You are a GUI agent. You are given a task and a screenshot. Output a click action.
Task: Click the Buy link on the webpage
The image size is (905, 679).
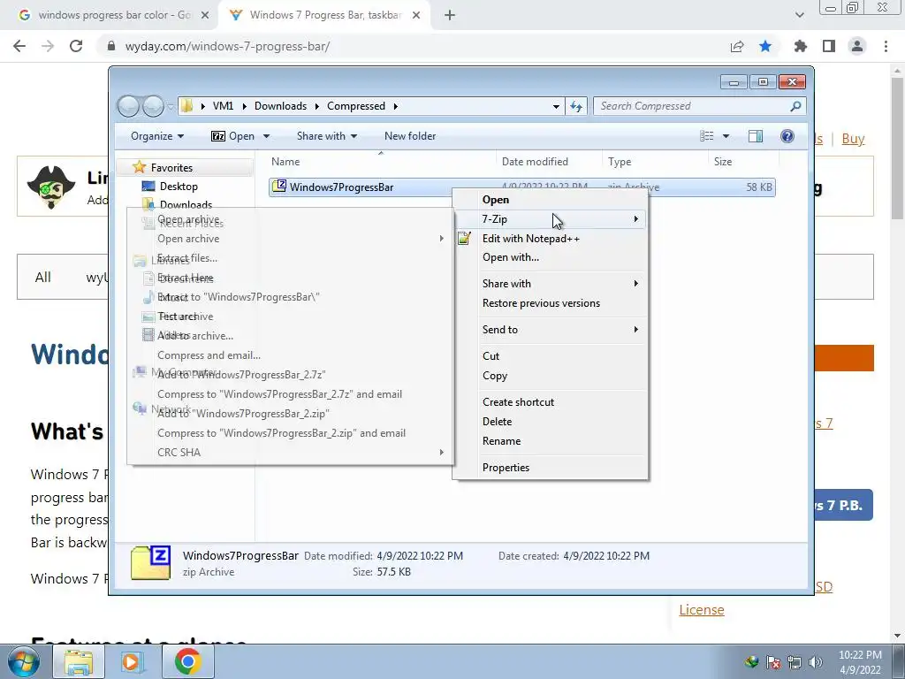pyautogui.click(x=853, y=139)
